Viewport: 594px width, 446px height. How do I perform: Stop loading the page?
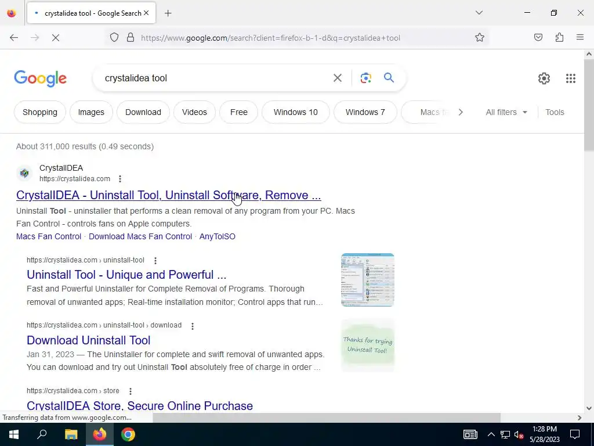[55, 38]
